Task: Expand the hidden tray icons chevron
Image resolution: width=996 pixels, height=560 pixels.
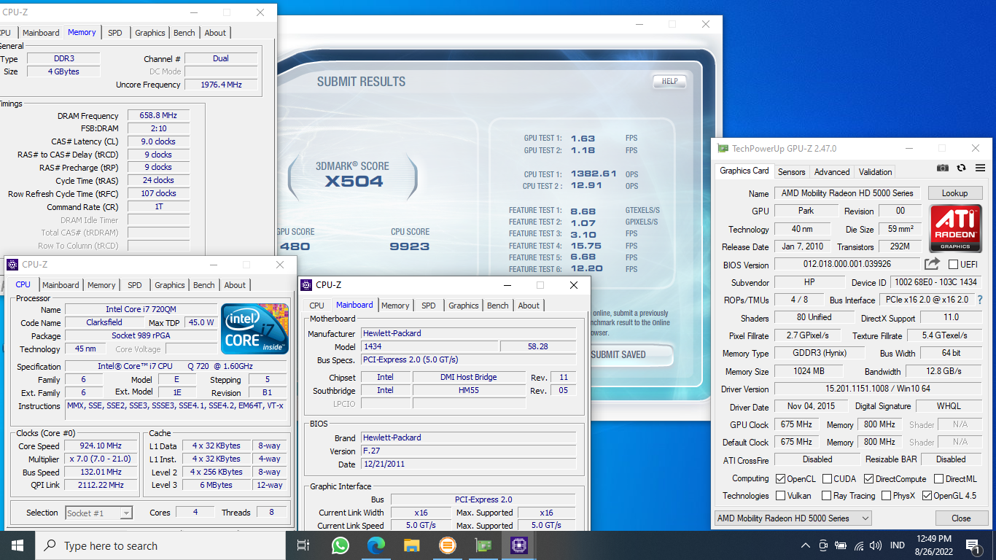Action: click(805, 545)
